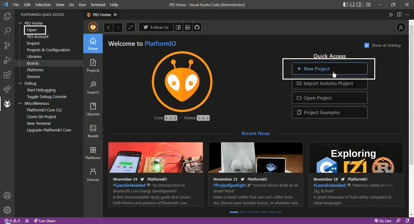This screenshot has height=224, width=414.
Task: Click the expand fullscreen arrows button
Action: (x=131, y=27)
